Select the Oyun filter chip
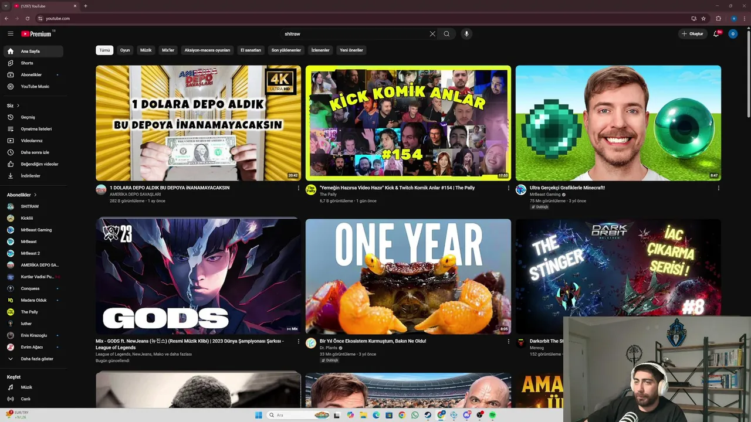751x422 pixels. 125,50
